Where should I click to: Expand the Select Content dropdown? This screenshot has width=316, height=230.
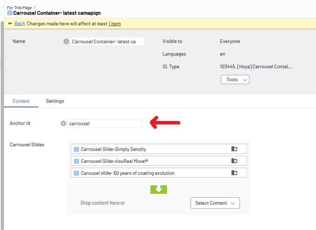[x=215, y=203]
